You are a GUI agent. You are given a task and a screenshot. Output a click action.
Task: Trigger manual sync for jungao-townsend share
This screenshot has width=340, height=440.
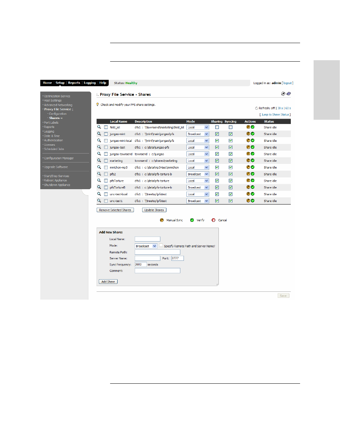coord(248,154)
